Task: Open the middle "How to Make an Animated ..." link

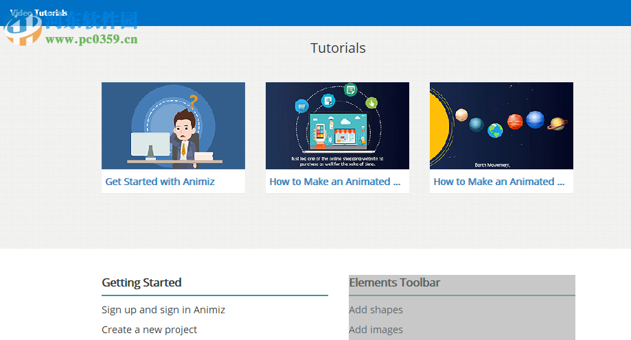Action: [334, 182]
